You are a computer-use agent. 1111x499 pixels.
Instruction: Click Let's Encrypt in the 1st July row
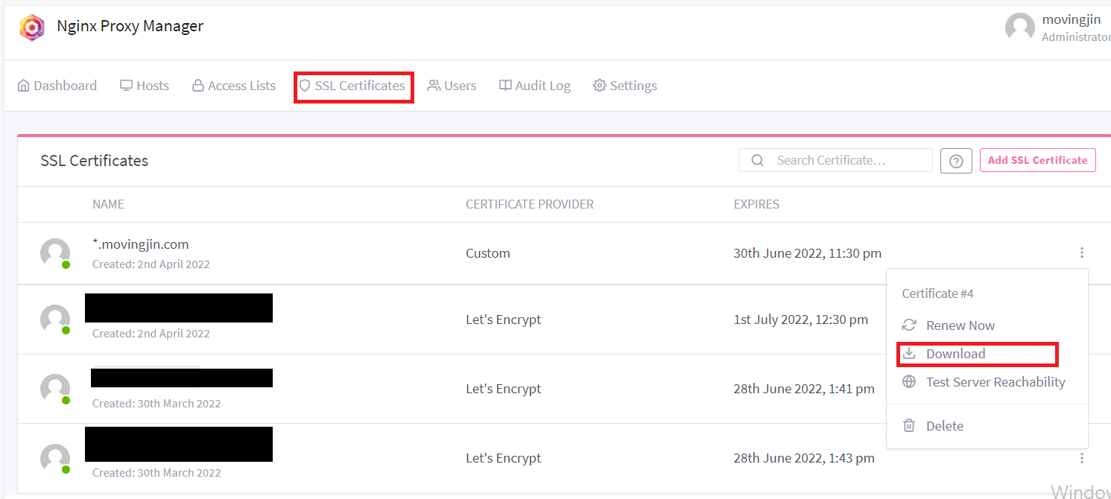point(504,320)
